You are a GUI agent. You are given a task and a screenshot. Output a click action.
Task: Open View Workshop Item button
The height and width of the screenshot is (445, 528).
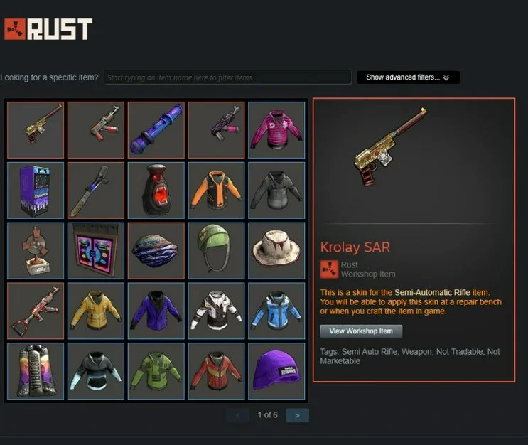tap(361, 331)
